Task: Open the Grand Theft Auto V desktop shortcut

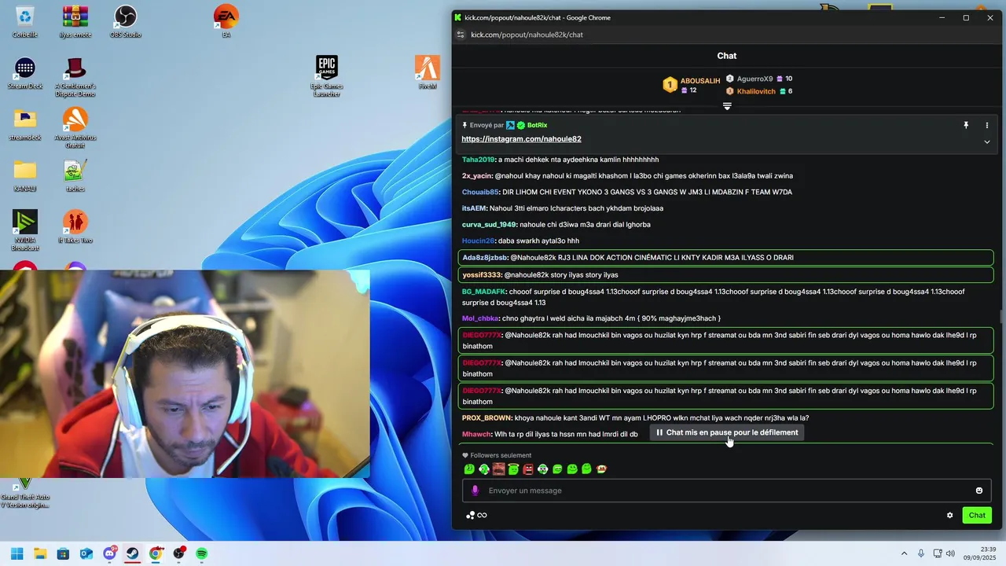Action: coord(25,493)
